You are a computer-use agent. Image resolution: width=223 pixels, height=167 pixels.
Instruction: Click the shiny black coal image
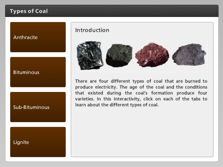click(x=89, y=55)
